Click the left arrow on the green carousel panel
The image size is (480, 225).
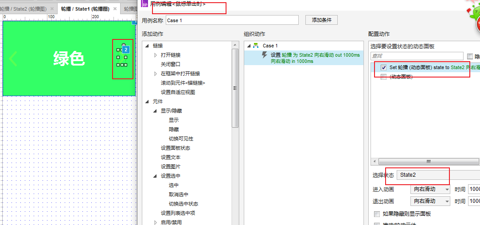click(13, 58)
